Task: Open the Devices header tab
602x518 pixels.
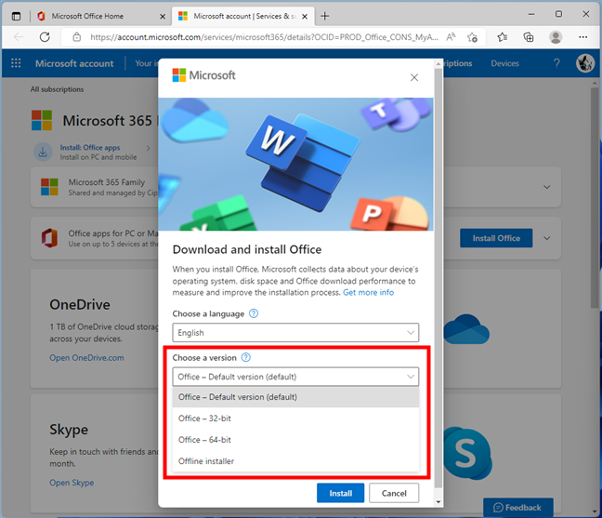Action: pyautogui.click(x=504, y=63)
